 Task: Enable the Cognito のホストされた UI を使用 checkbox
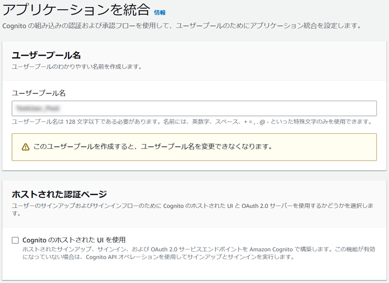pyautogui.click(x=14, y=240)
